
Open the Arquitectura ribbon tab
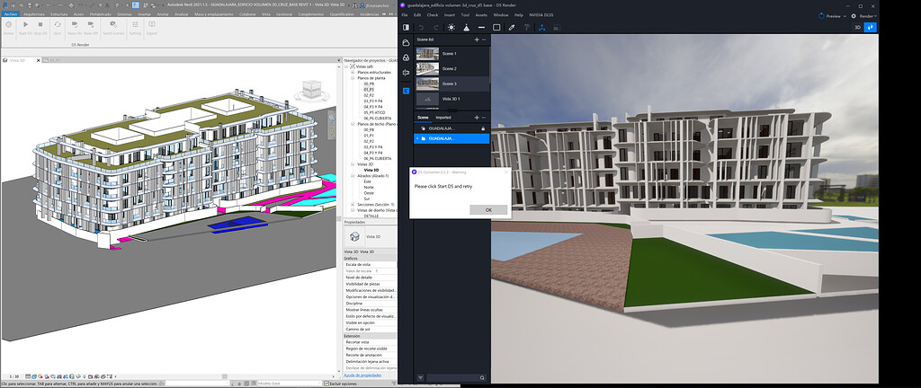[34, 14]
